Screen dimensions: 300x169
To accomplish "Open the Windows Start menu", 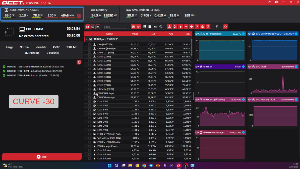I will [x=109, y=165].
